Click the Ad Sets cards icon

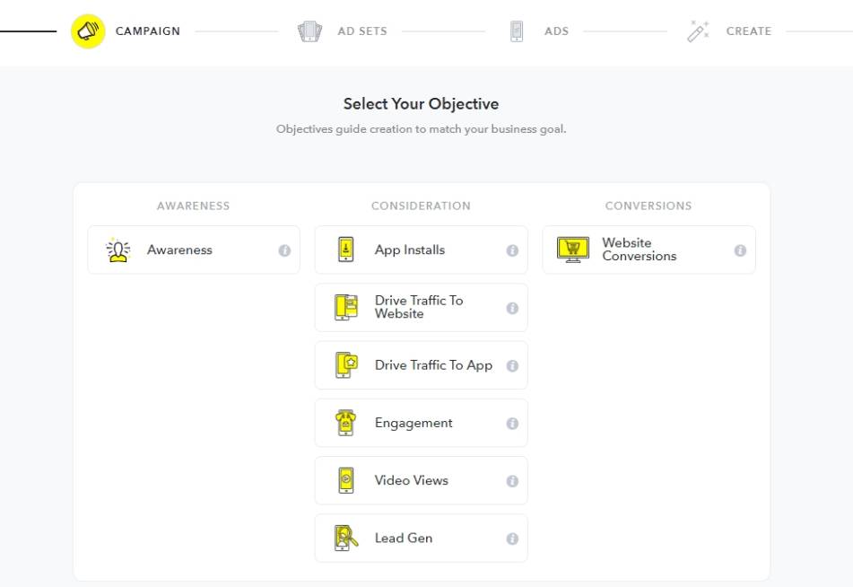tap(309, 31)
